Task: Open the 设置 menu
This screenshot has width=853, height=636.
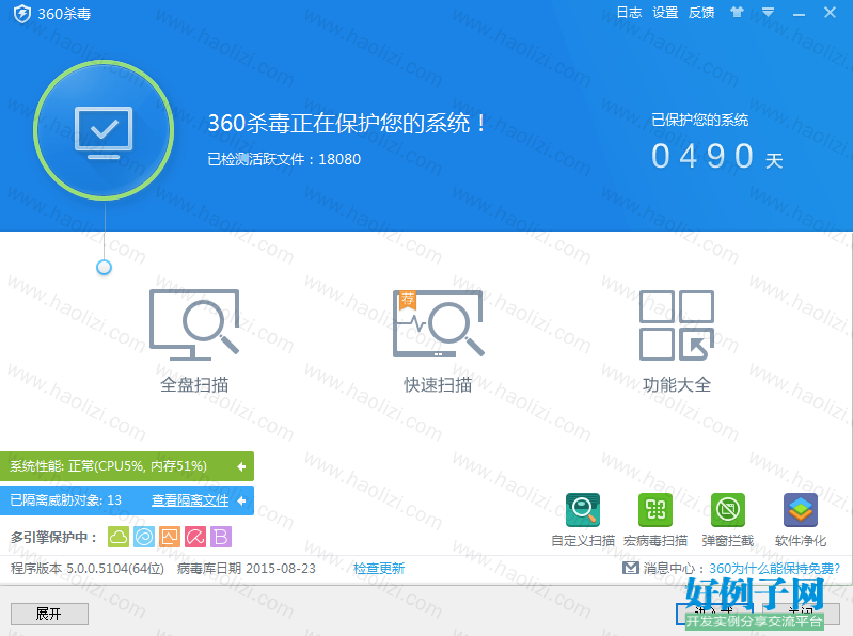Action: tap(665, 12)
